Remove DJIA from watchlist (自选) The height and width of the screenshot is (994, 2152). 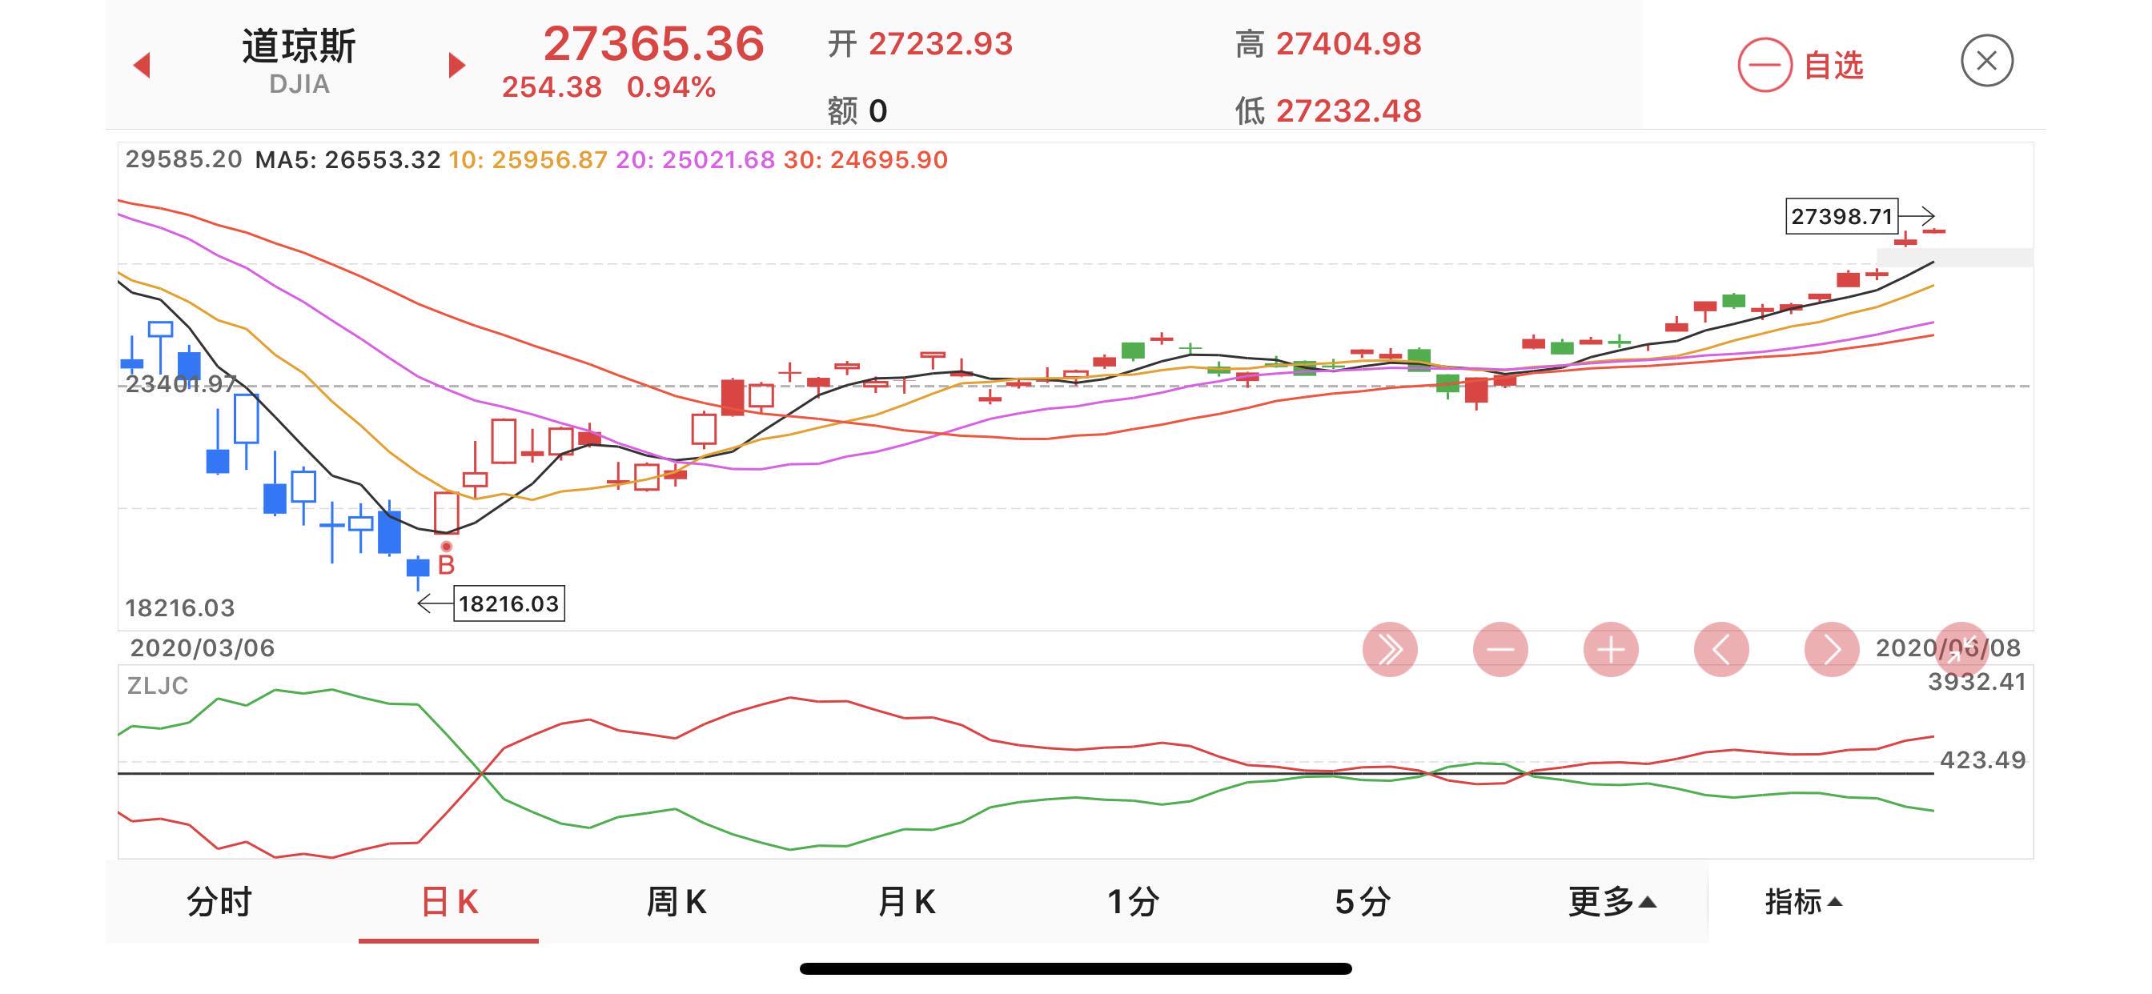1801,65
